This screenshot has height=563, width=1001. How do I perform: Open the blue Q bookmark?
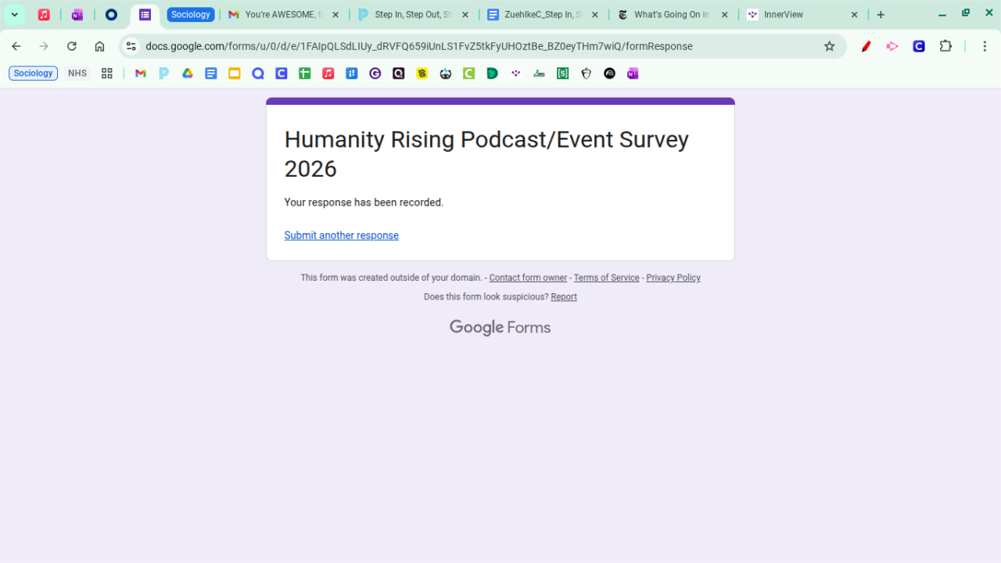[258, 74]
